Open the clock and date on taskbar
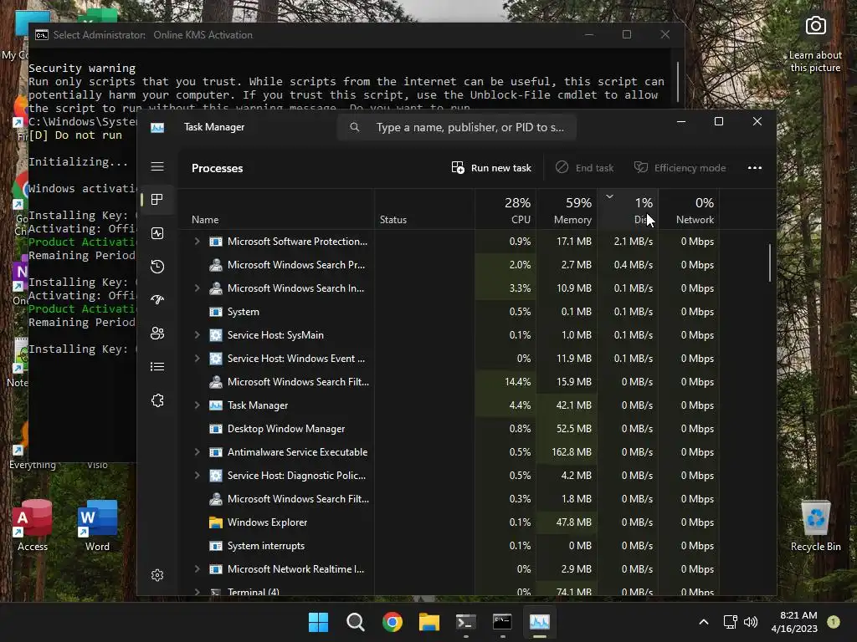This screenshot has width=857, height=642. click(794, 622)
